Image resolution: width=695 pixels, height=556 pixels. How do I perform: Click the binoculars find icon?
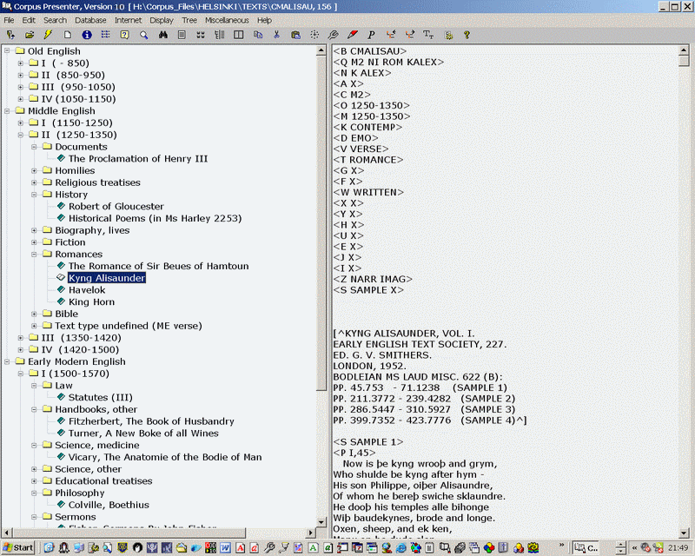tap(162, 35)
